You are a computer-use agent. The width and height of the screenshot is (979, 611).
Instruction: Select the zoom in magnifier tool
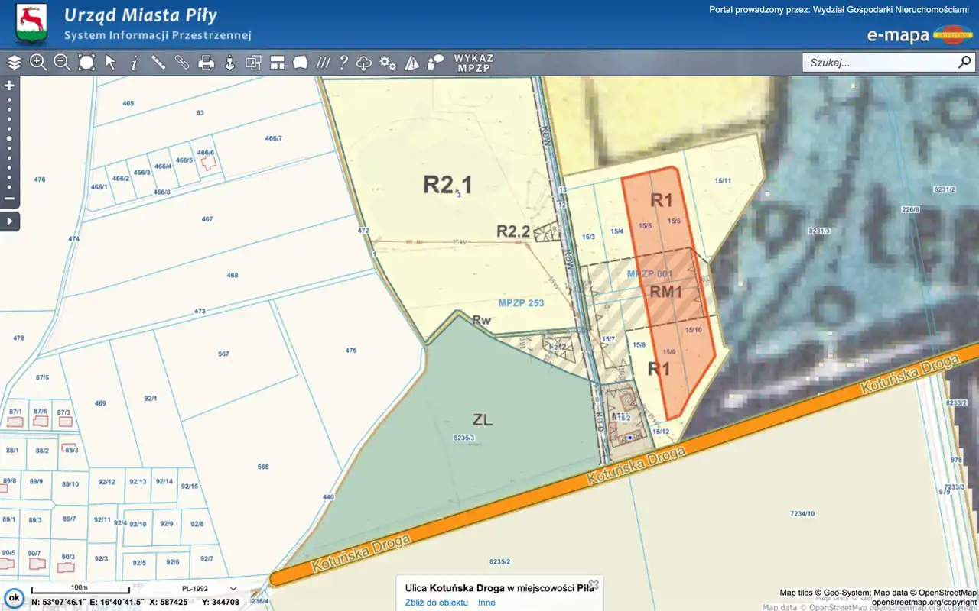38,63
